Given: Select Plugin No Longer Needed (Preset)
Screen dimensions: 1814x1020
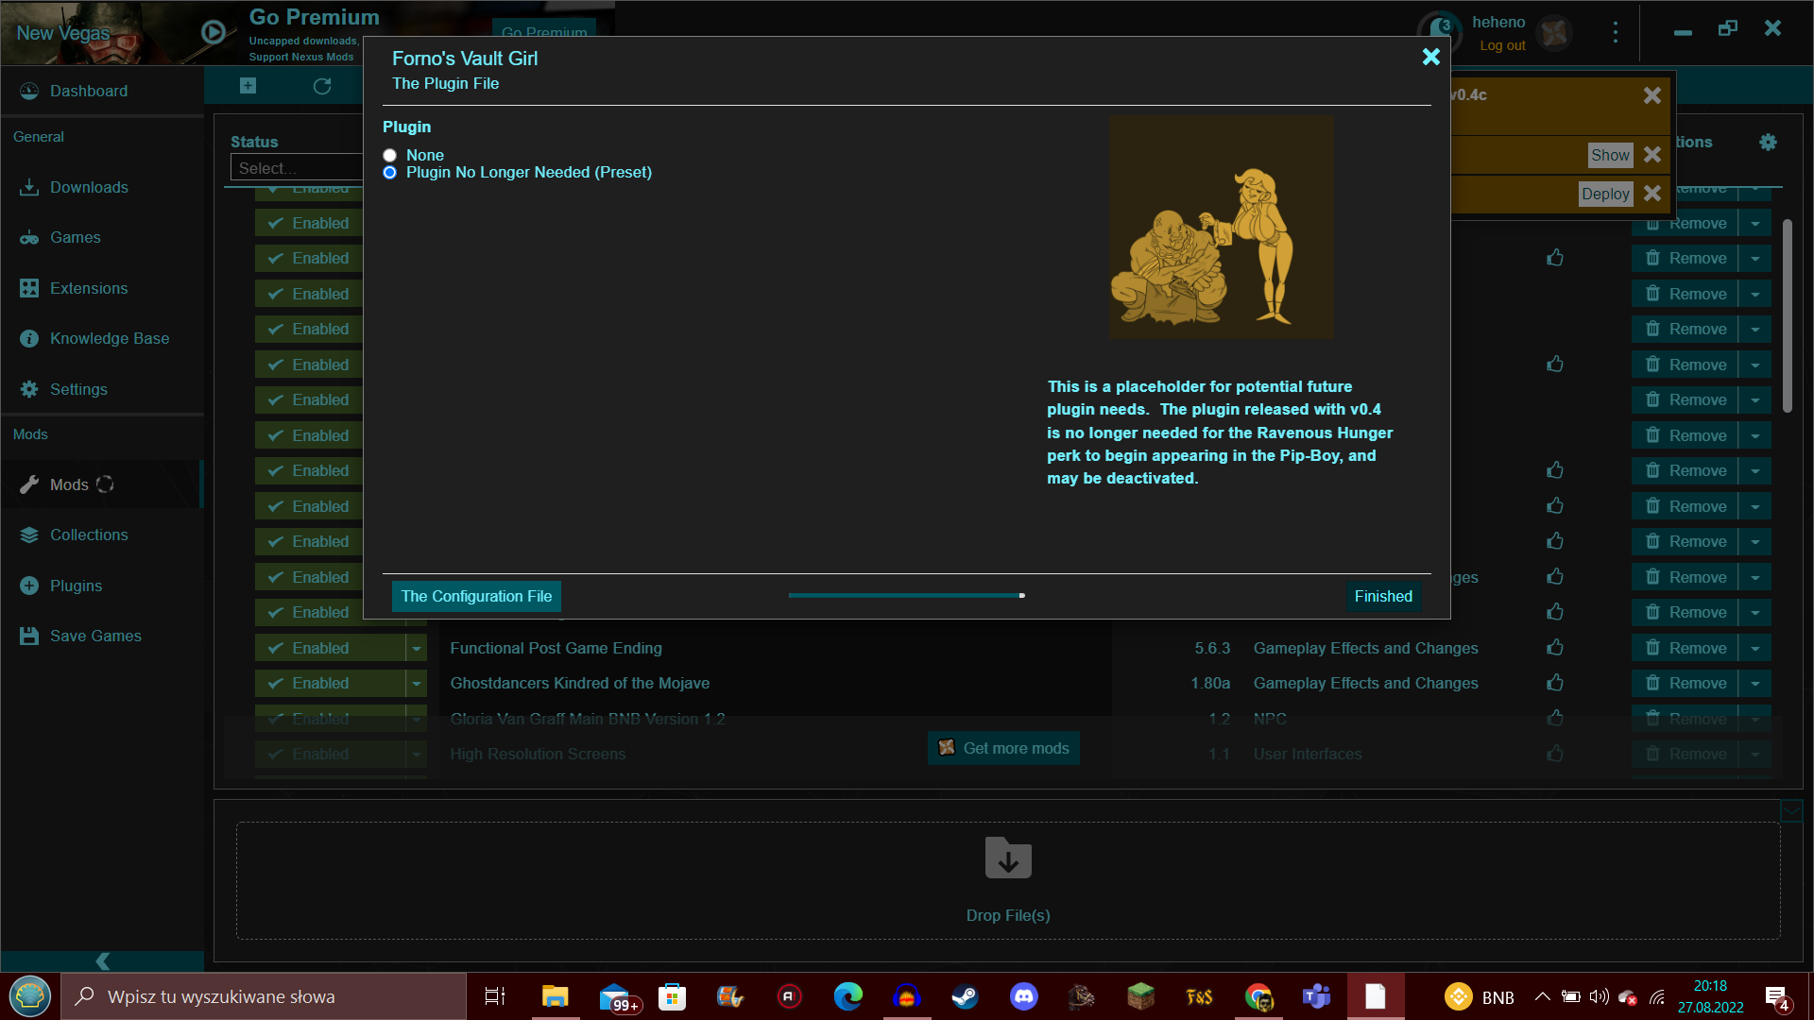Looking at the screenshot, I should point(389,173).
